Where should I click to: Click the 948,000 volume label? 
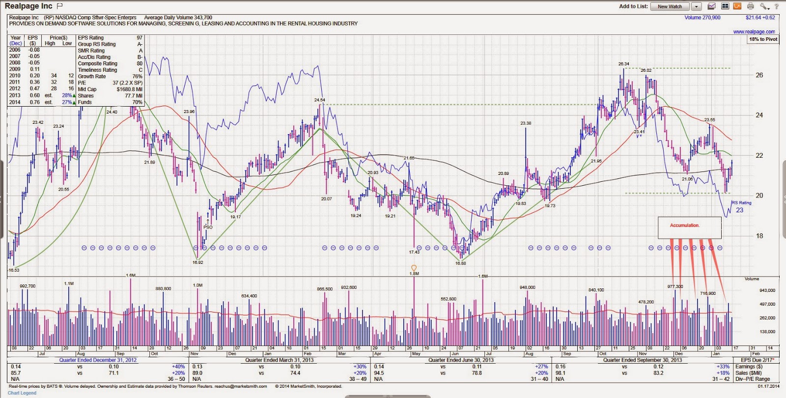click(x=528, y=287)
